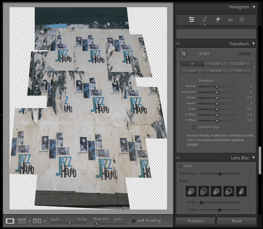Select the Red Eye correction tool

tap(230, 20)
